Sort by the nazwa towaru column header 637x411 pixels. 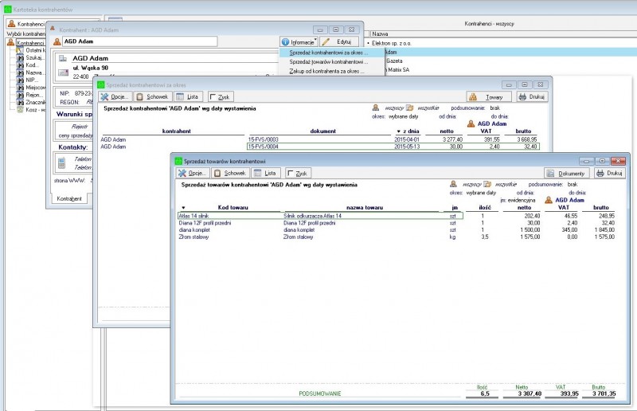[x=365, y=207]
